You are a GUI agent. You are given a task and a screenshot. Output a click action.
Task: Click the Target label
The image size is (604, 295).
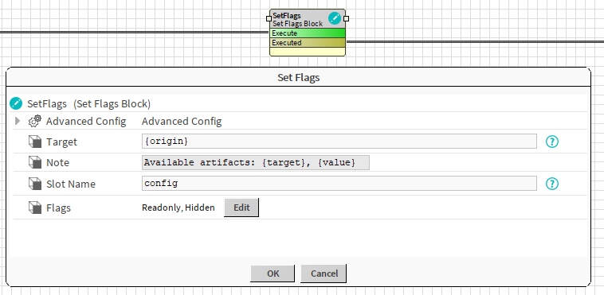(x=61, y=142)
